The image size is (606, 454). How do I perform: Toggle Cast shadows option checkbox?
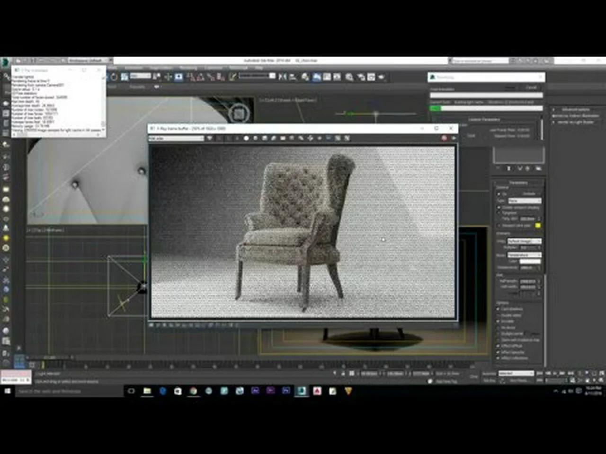point(498,309)
